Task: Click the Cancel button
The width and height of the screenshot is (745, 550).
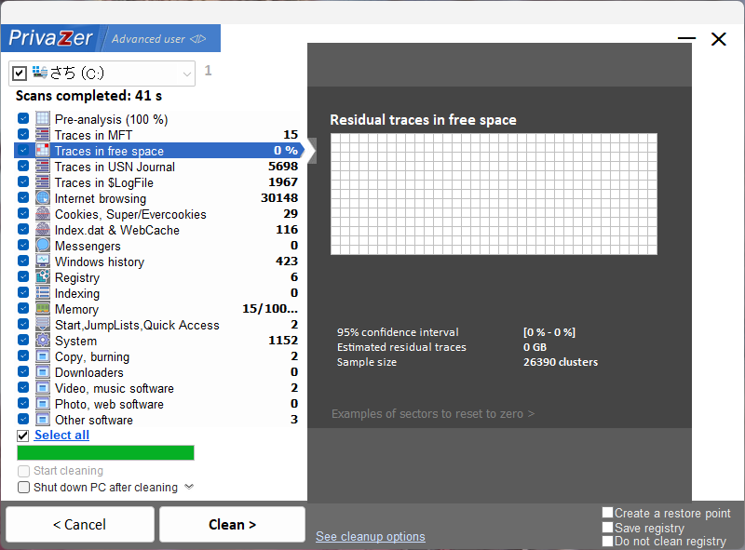Action: pyautogui.click(x=80, y=524)
